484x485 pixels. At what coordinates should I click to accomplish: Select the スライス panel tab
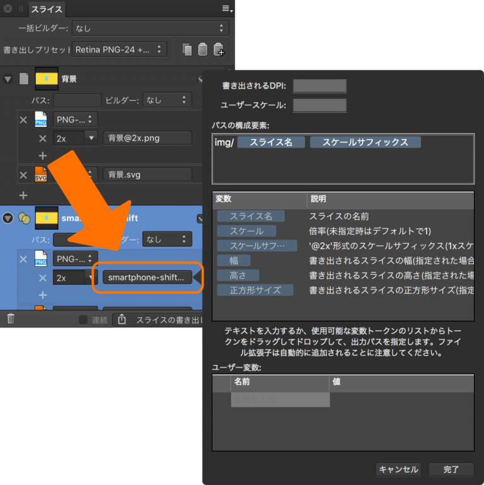click(x=47, y=9)
